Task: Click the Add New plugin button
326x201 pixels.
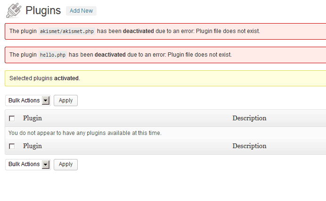Action: [x=81, y=10]
